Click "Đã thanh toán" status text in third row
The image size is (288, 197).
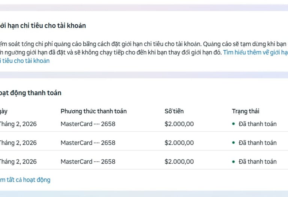pyautogui.click(x=257, y=161)
